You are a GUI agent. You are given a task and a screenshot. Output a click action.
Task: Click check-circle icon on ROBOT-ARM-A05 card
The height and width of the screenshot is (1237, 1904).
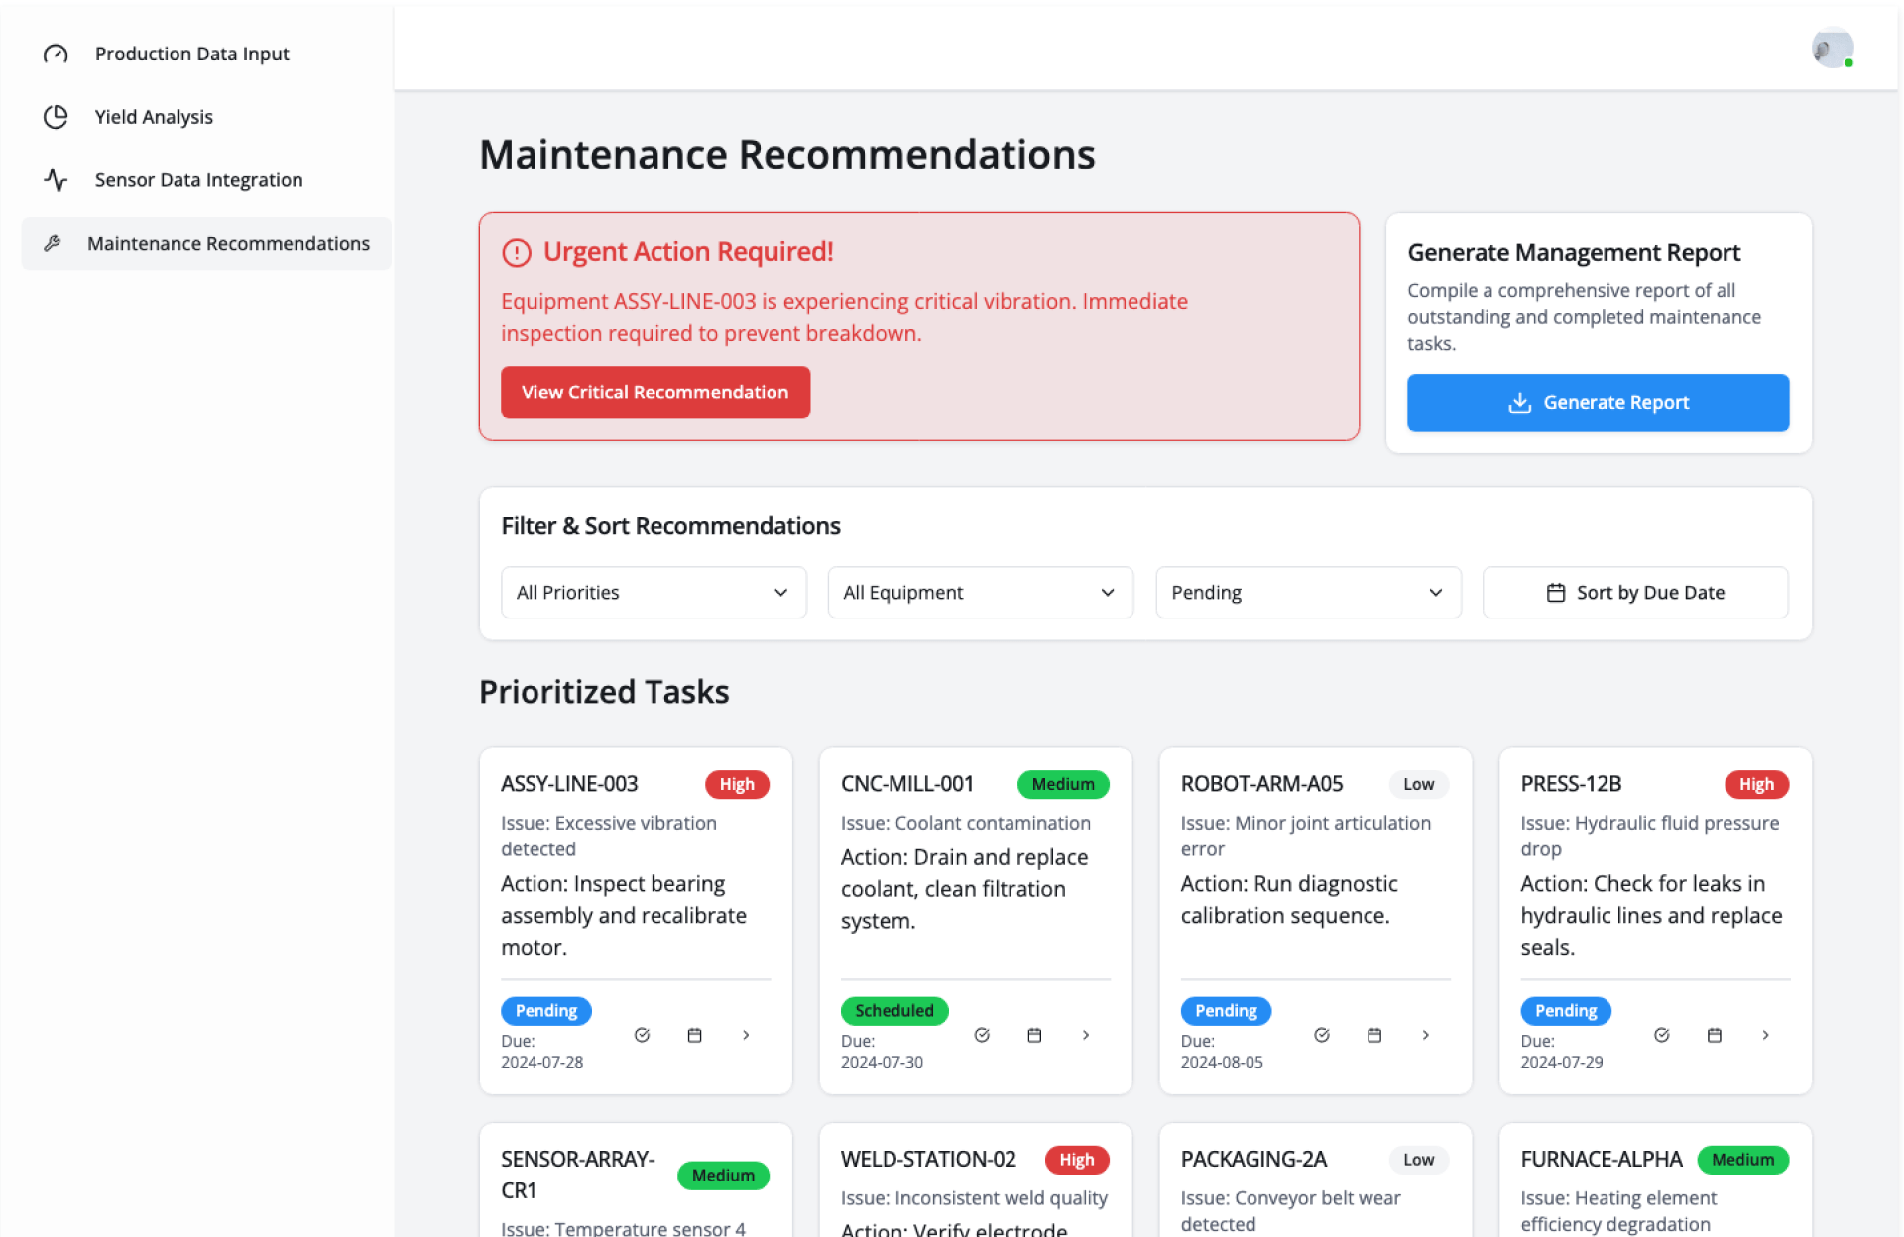click(x=1322, y=1035)
